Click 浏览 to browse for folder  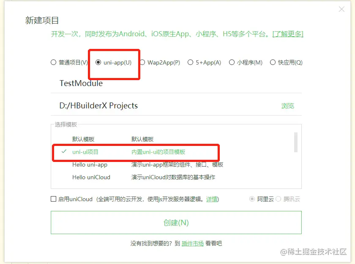(288, 106)
